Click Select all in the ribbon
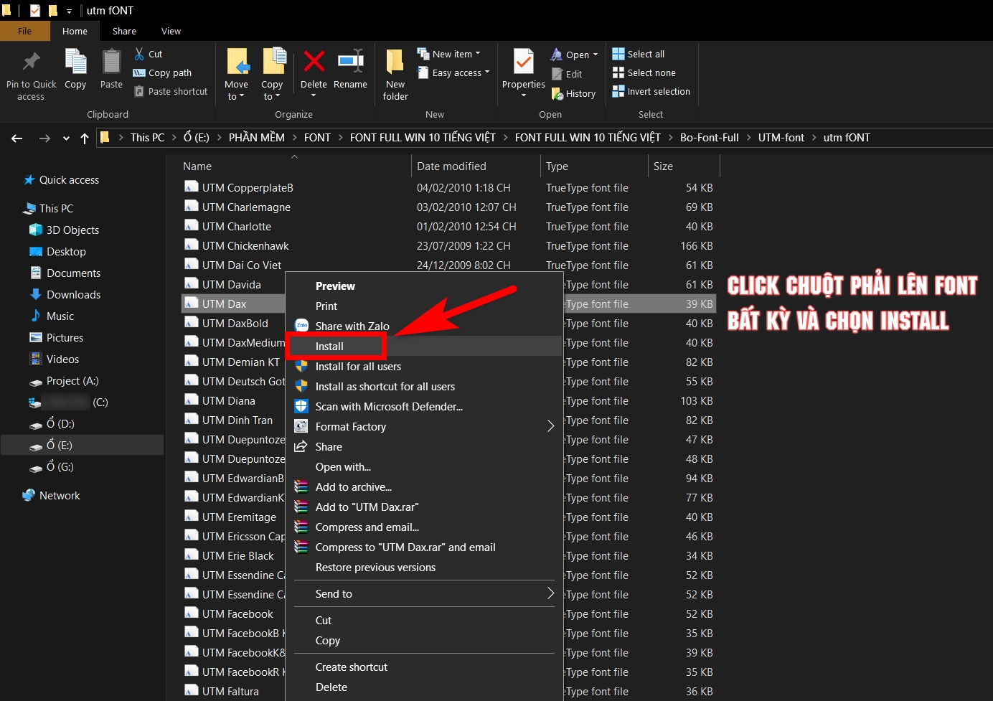 point(639,54)
